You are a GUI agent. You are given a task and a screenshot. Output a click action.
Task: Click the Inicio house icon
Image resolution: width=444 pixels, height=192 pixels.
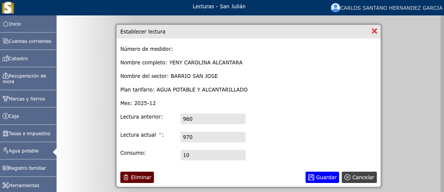pyautogui.click(x=5, y=24)
